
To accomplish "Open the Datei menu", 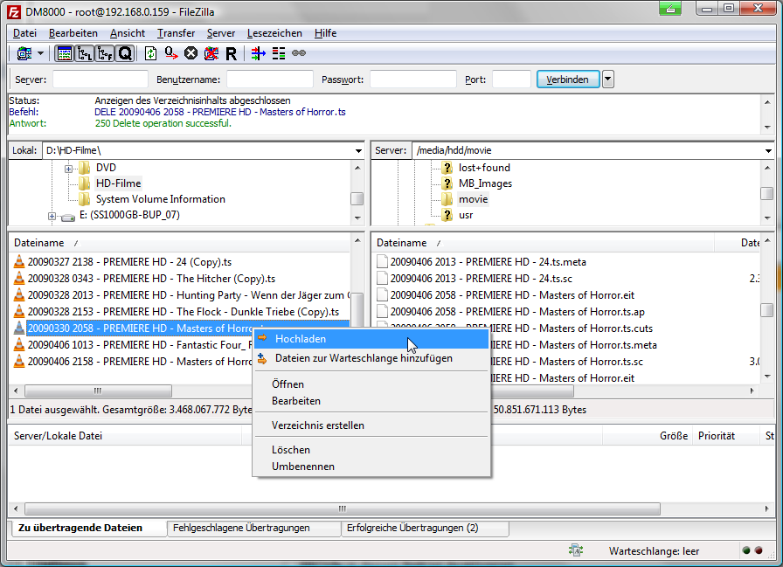I will 24,33.
